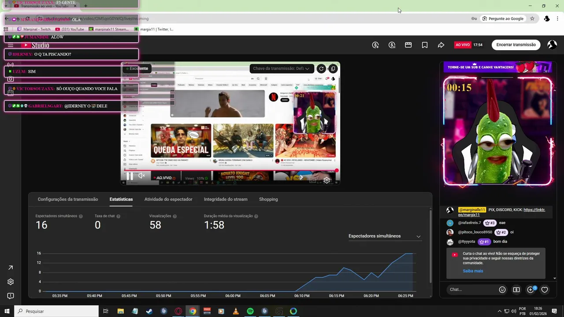564x317 pixels.
Task: Click the Pesquisar taskbar search box
Action: tap(56, 311)
